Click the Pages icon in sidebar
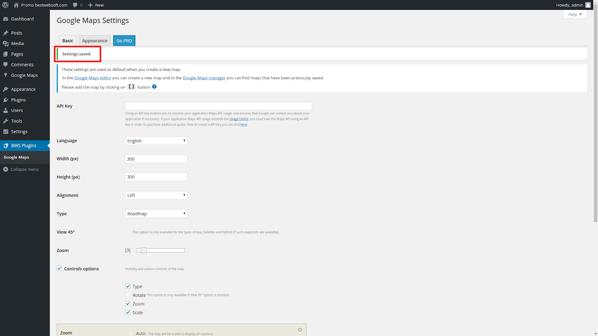The image size is (598, 336). [6, 54]
